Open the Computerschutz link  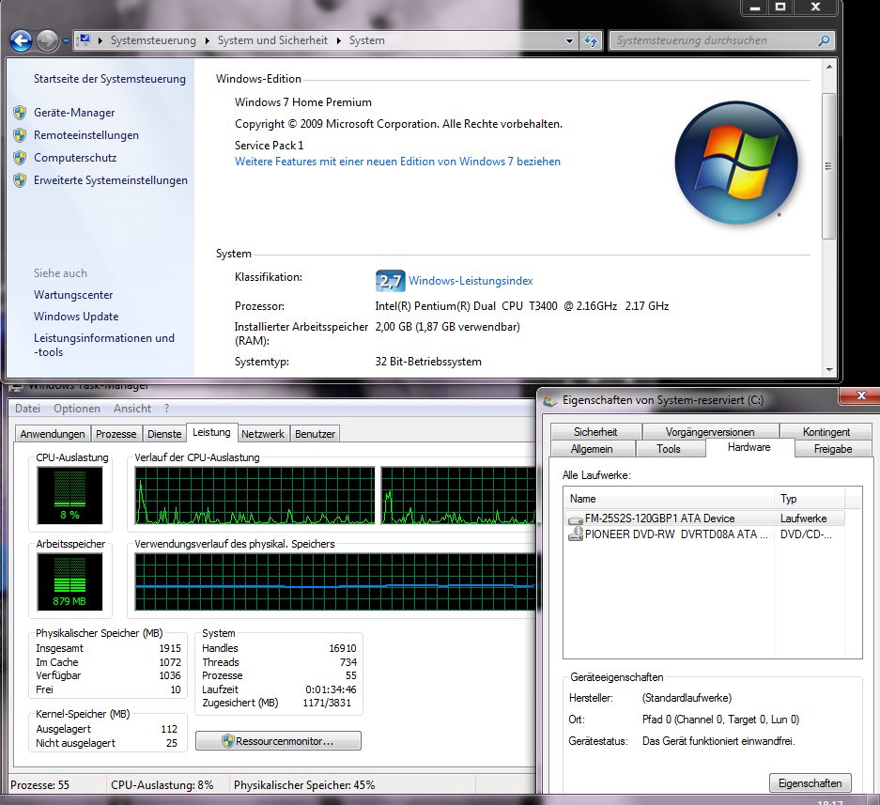click(x=75, y=157)
